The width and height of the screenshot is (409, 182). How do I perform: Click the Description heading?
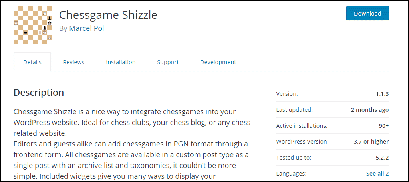(x=39, y=93)
